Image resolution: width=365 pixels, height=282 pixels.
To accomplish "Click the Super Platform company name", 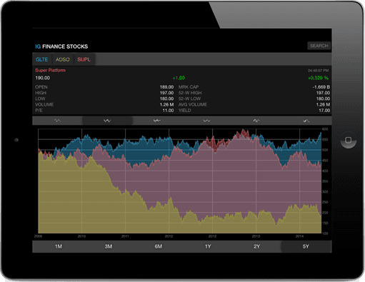I will click(x=50, y=70).
